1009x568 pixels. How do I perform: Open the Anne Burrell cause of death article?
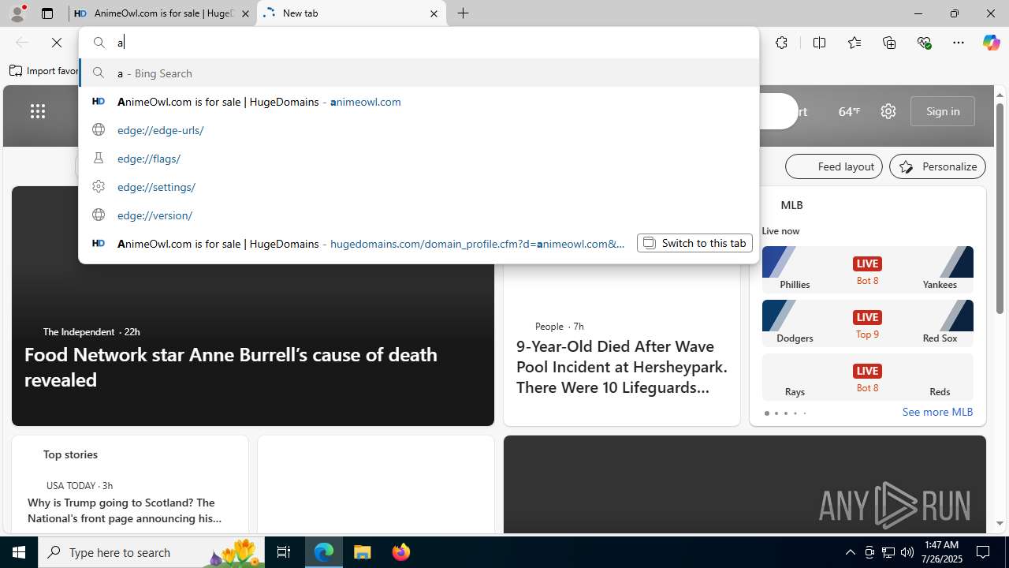pyautogui.click(x=230, y=367)
